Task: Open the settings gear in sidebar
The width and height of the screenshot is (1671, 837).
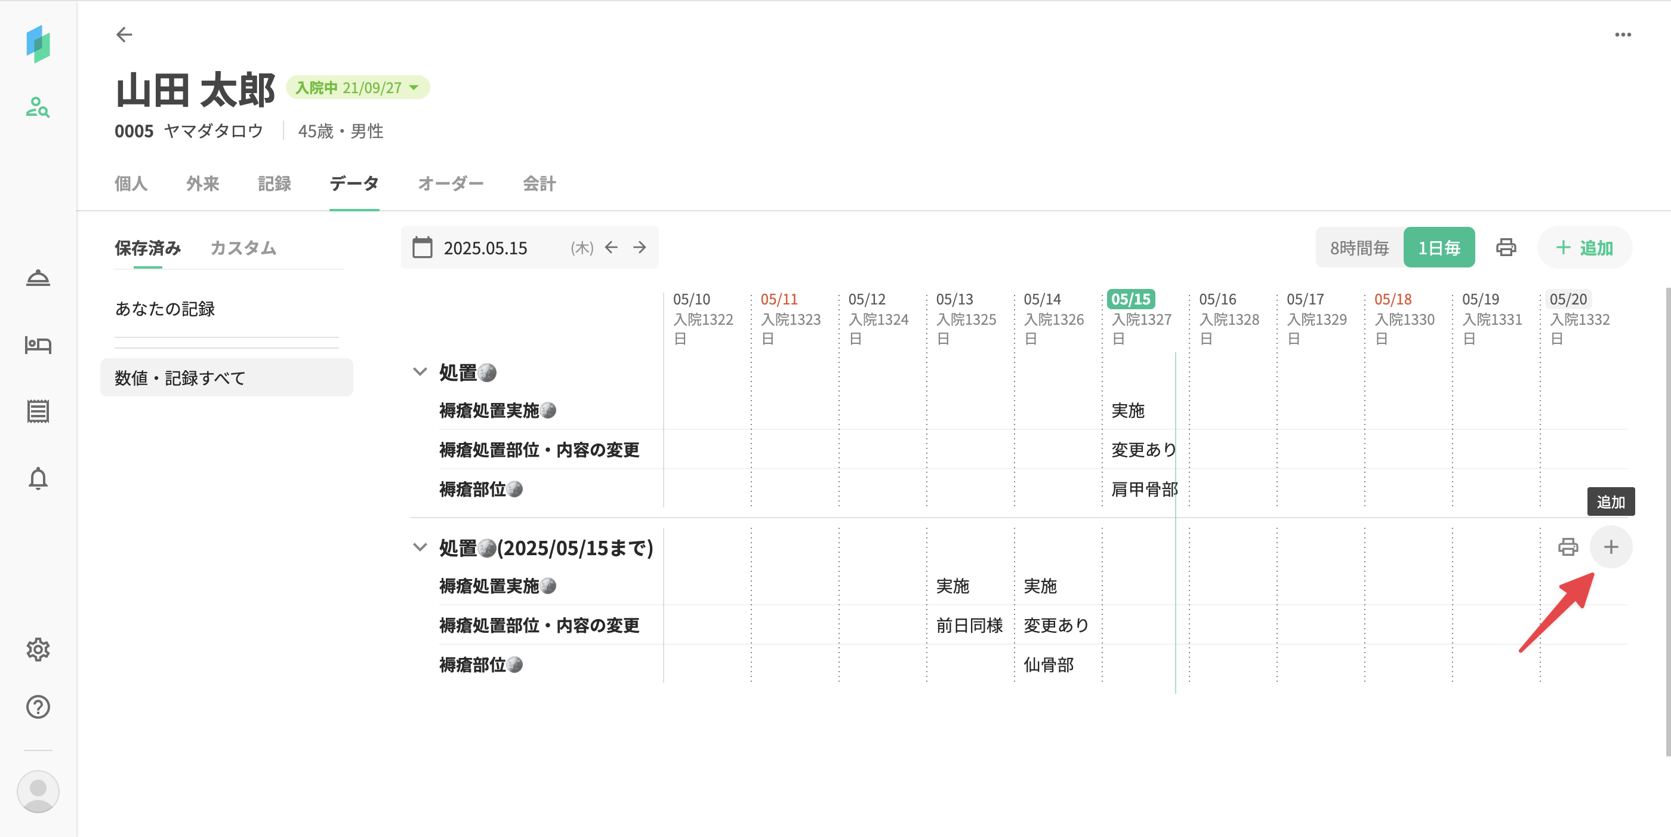Action: tap(38, 649)
